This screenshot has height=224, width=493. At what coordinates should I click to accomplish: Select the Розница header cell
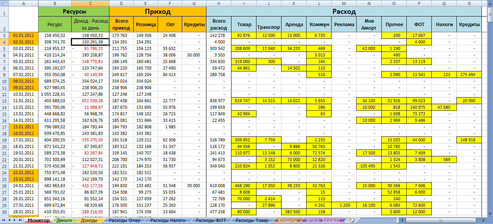pyautogui.click(x=146, y=25)
